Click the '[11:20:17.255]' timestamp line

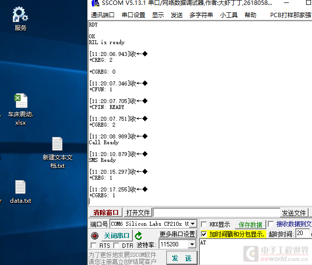point(119,189)
